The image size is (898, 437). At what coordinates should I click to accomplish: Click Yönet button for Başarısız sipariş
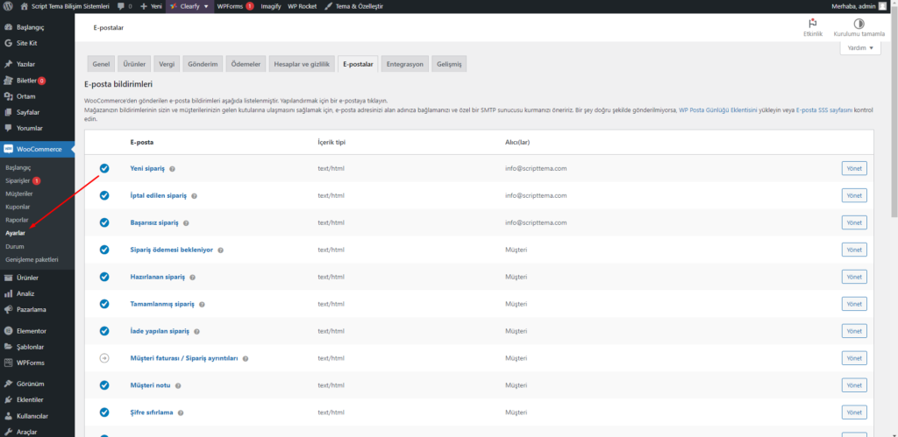(854, 222)
